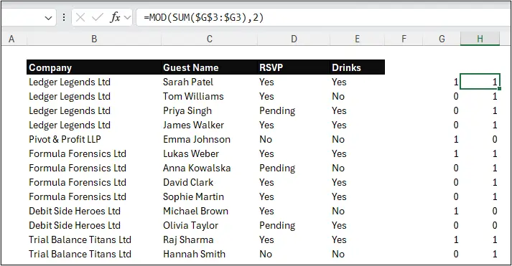This screenshot has height=266, width=512.
Task: Select the cell with Tom Williams
Action: 209,96
